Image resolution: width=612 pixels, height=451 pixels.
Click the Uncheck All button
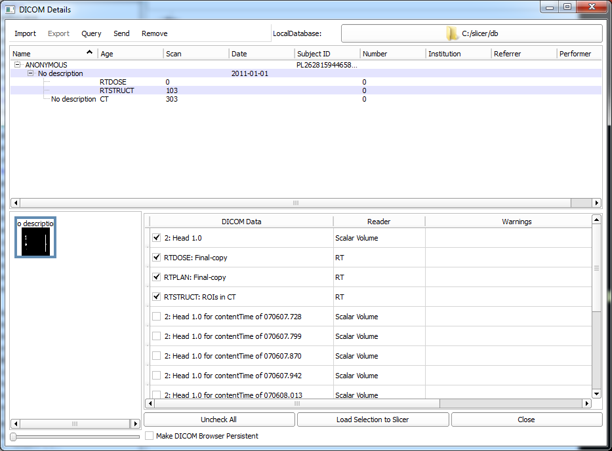219,420
